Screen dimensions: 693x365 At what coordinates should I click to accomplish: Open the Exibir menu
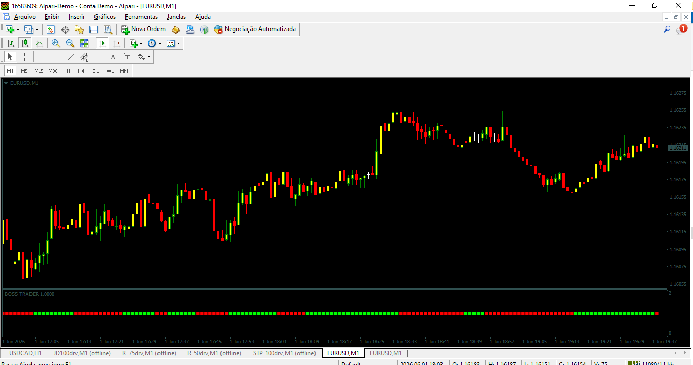coord(52,17)
